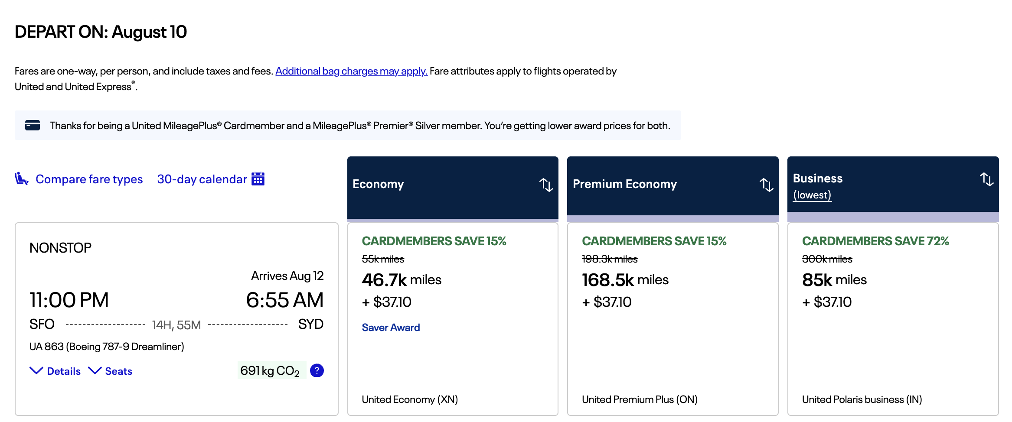Image resolution: width=1012 pixels, height=422 pixels.
Task: Click the Saver Award link
Action: [x=391, y=328]
